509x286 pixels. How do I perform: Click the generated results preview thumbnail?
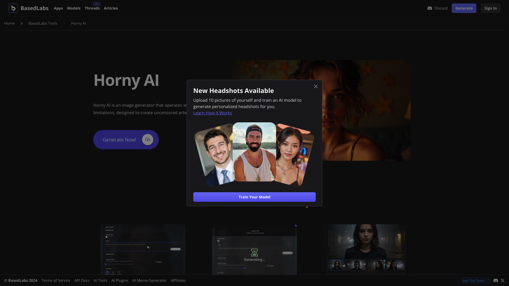[x=366, y=249]
